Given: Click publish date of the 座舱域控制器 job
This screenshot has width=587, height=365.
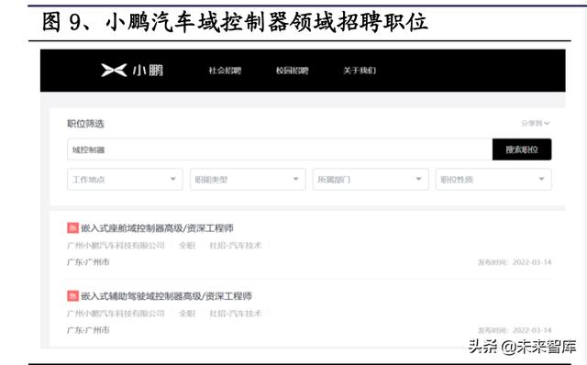Looking at the screenshot, I should coord(515,262).
